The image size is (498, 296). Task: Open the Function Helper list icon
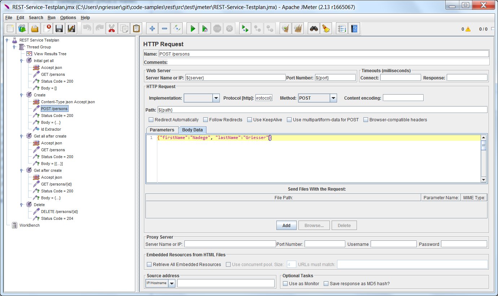(342, 29)
